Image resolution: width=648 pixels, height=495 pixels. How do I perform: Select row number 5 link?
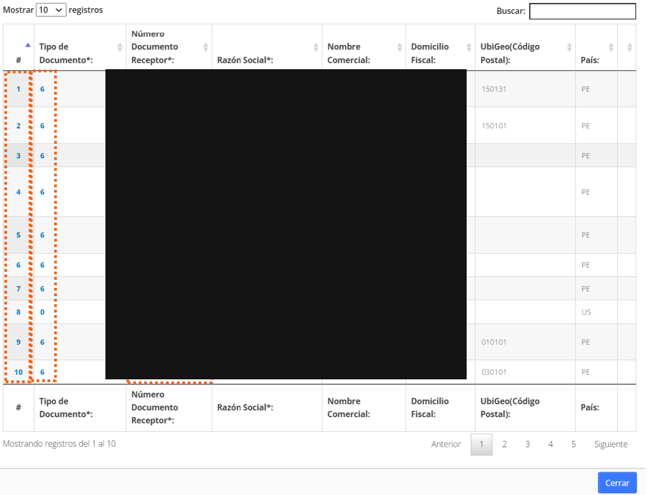click(18, 235)
